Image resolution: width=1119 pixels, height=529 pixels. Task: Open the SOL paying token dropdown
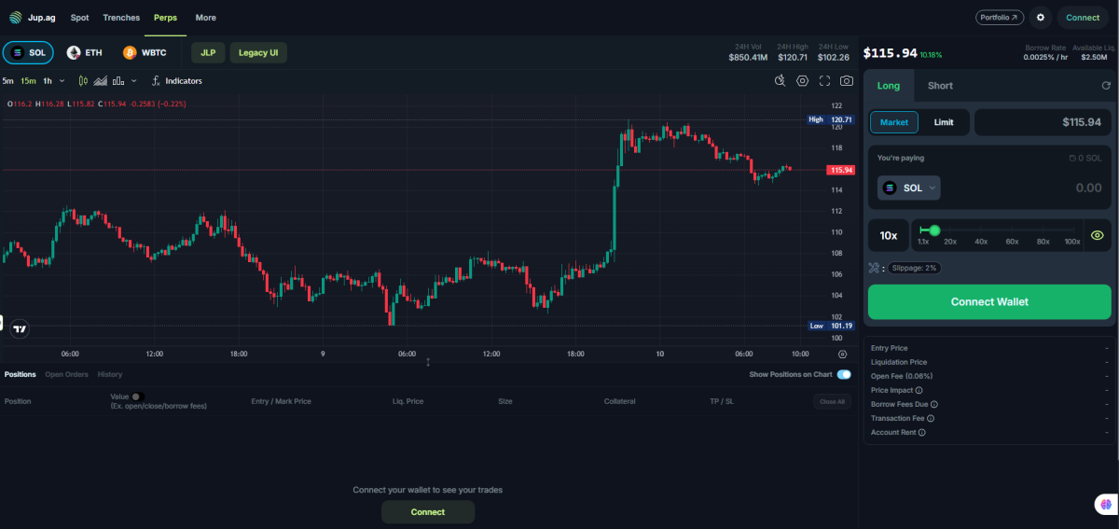click(x=909, y=188)
